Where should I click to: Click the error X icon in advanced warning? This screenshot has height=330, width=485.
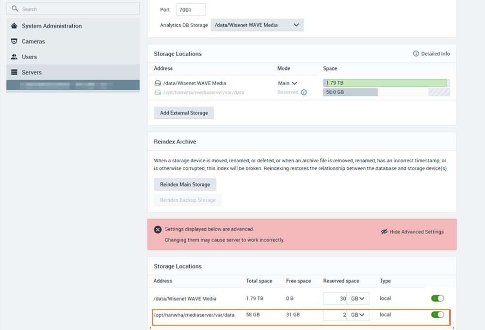(158, 229)
